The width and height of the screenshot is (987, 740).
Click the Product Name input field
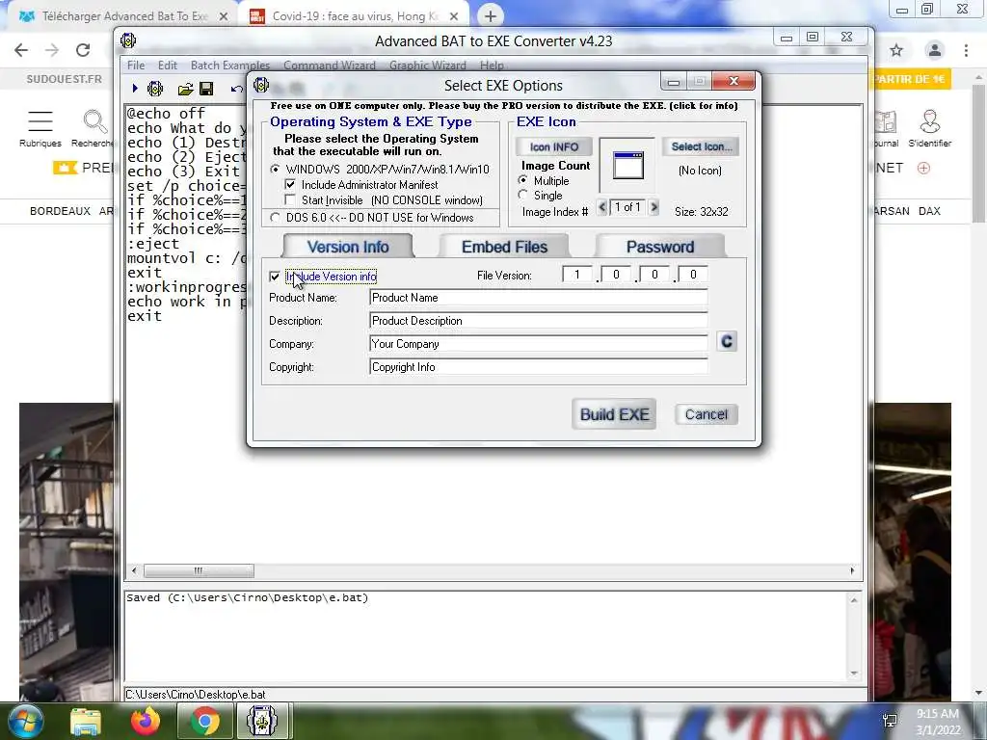[538, 298]
